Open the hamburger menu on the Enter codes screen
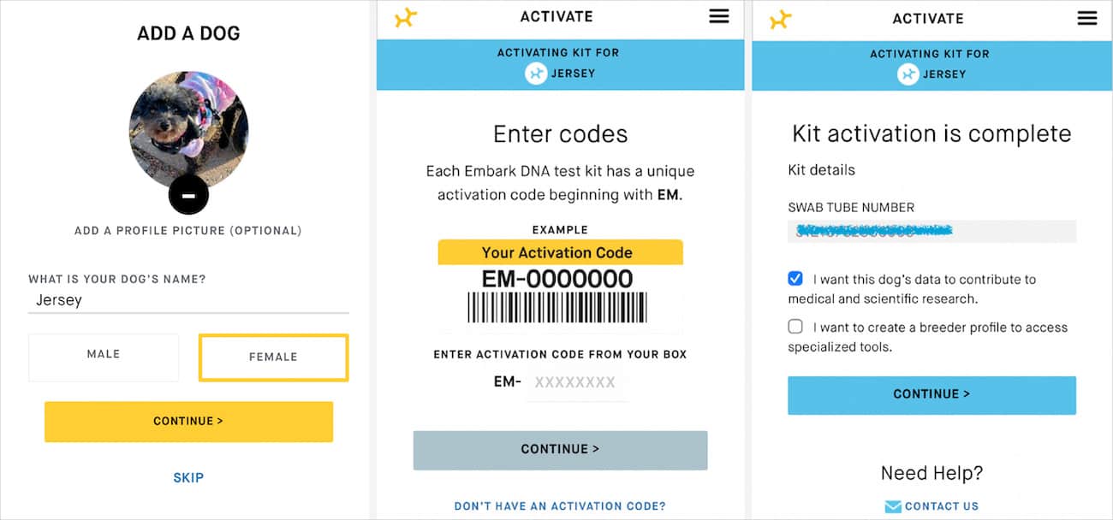Viewport: 1113px width, 520px height. coord(719,16)
